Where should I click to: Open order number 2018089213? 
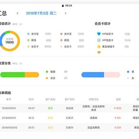pos(9,118)
